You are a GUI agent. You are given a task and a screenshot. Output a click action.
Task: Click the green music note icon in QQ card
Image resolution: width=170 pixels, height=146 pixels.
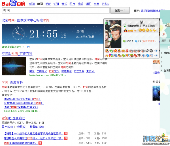(125, 26)
